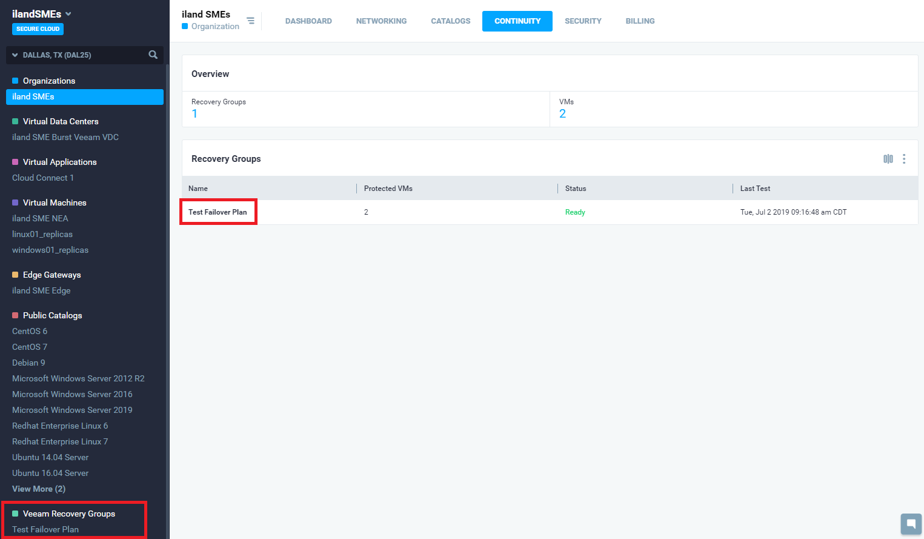Click the Public Catalogs red icon
Viewport: 924px width, 539px height.
[x=15, y=315]
